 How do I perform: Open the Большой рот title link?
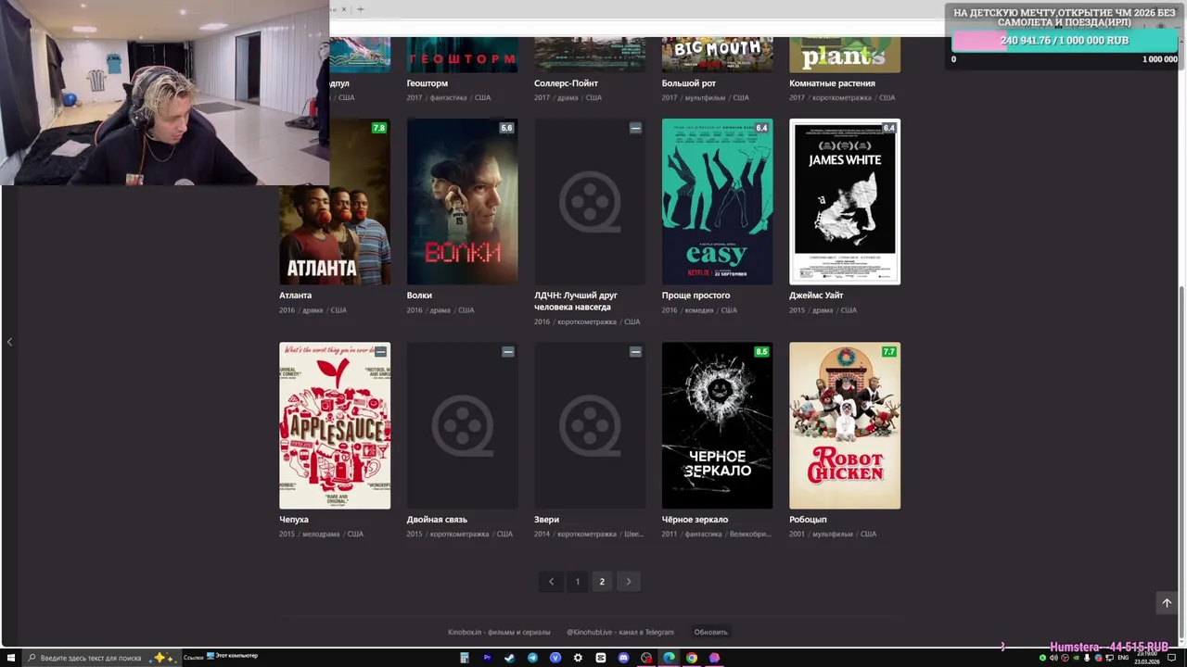click(688, 83)
